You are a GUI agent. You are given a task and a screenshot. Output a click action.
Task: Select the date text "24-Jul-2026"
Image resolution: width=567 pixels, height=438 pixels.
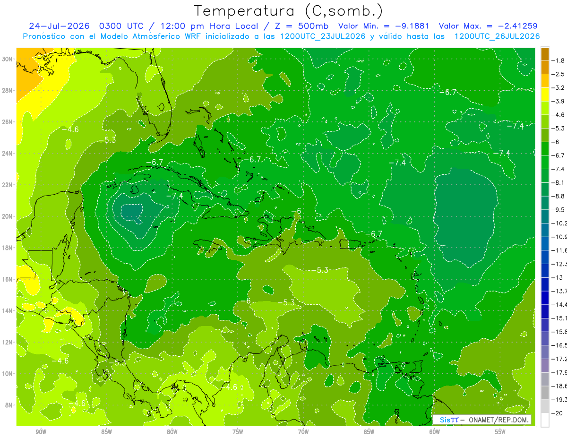[60, 26]
